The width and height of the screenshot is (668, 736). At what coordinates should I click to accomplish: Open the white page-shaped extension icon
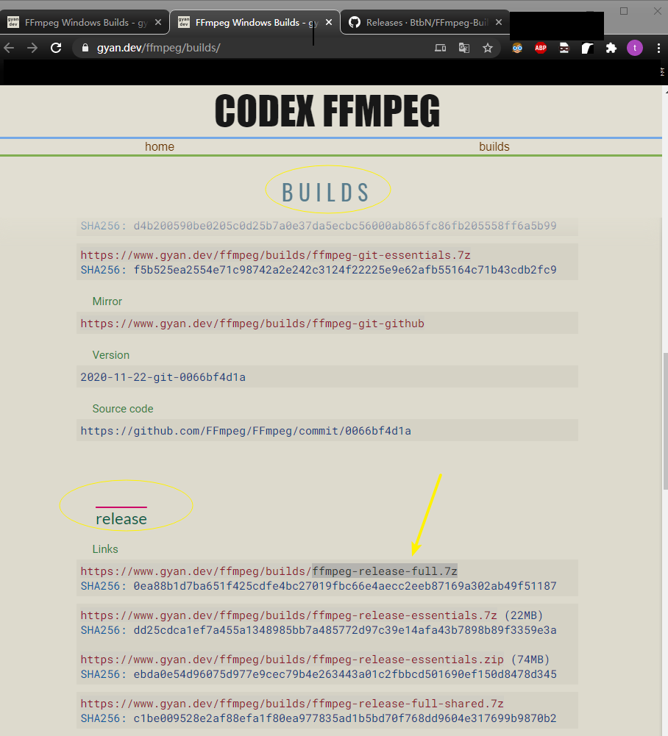pos(587,48)
